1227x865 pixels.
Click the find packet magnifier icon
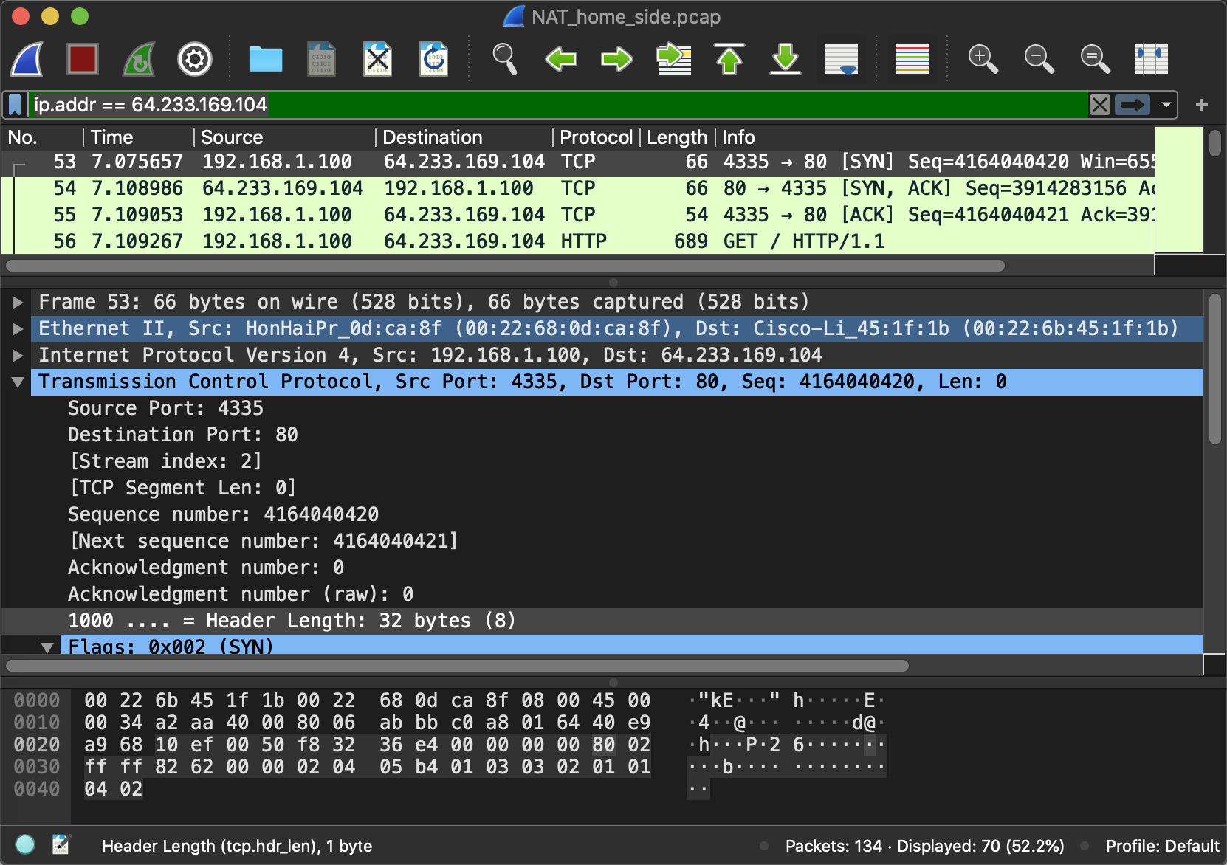pos(505,59)
